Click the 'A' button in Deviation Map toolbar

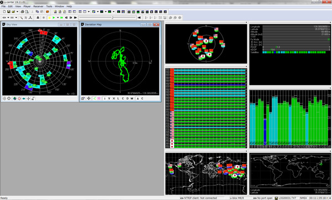(x=138, y=99)
